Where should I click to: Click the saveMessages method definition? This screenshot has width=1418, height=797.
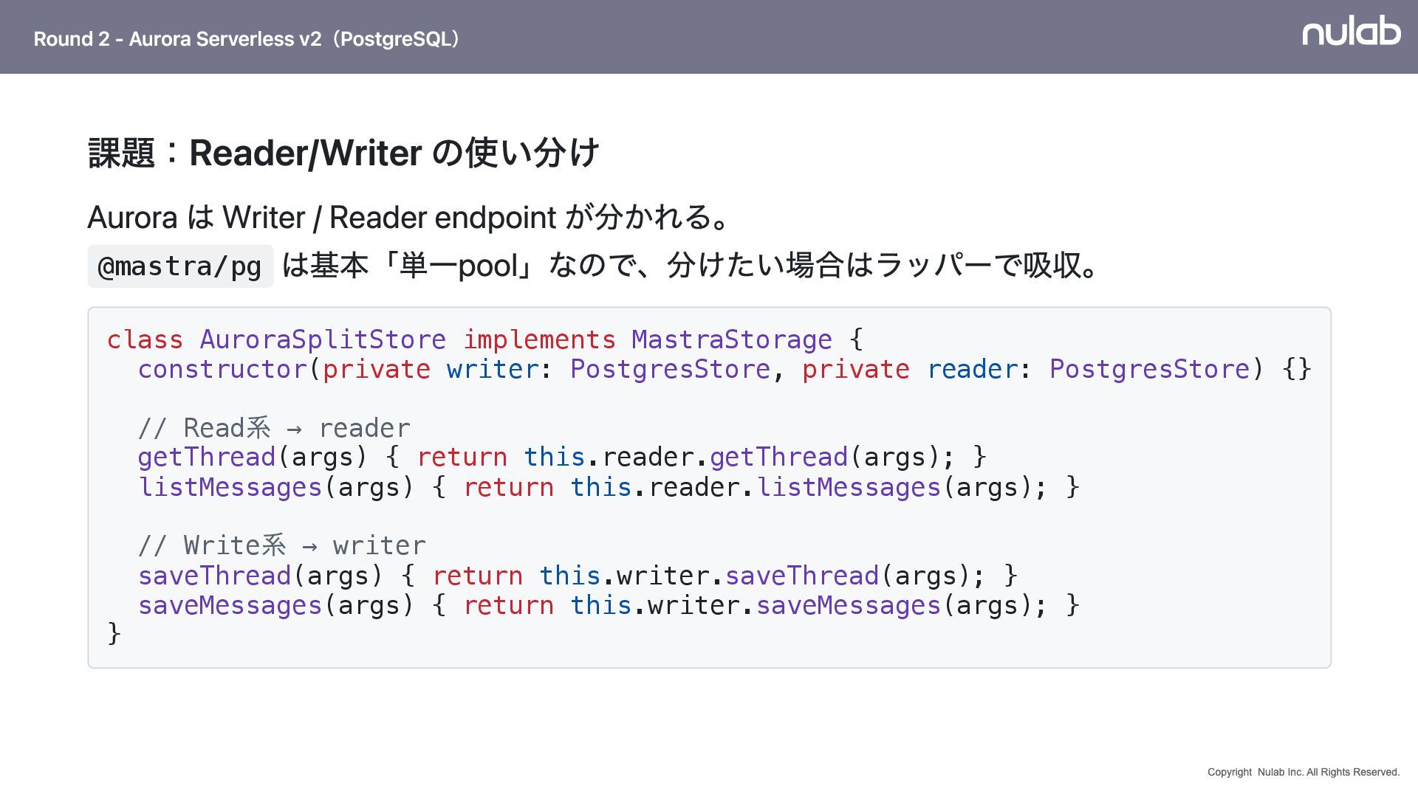(230, 605)
